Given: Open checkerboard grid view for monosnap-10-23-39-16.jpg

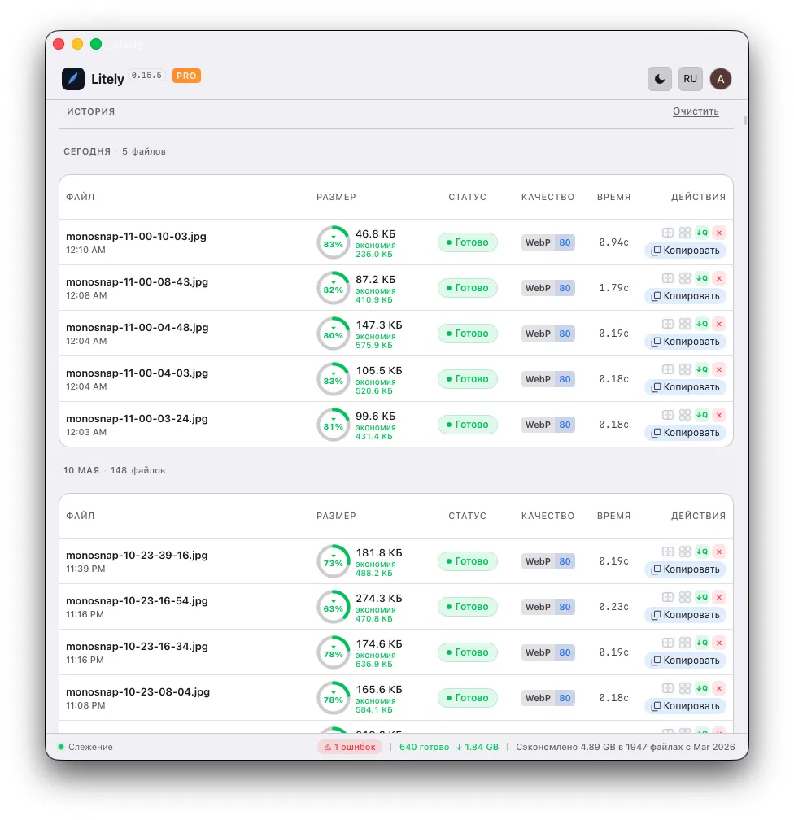Looking at the screenshot, I should point(685,552).
